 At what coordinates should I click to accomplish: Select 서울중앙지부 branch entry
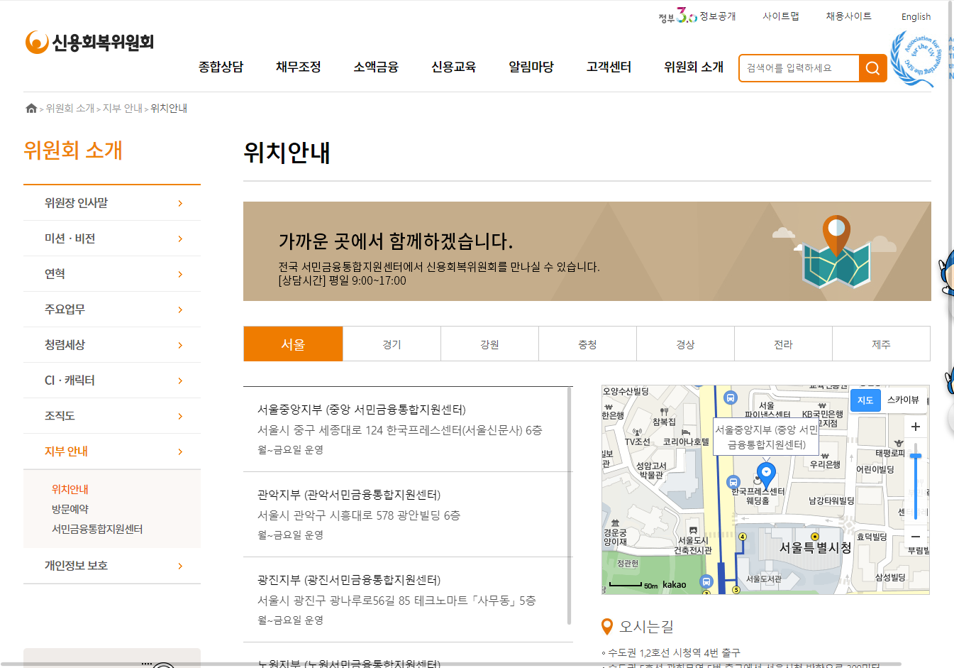click(x=408, y=429)
